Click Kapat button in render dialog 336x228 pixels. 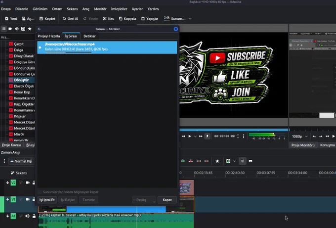pyautogui.click(x=167, y=200)
